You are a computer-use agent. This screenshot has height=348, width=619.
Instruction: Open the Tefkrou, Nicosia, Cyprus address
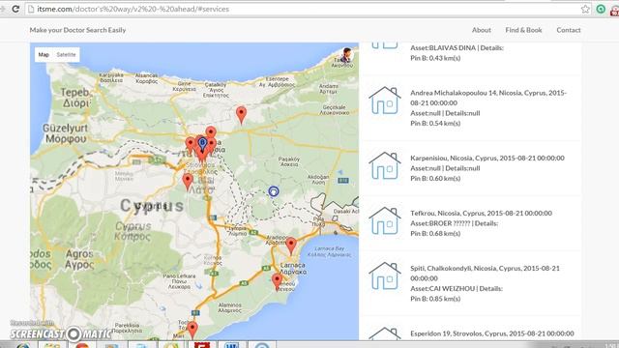point(481,214)
